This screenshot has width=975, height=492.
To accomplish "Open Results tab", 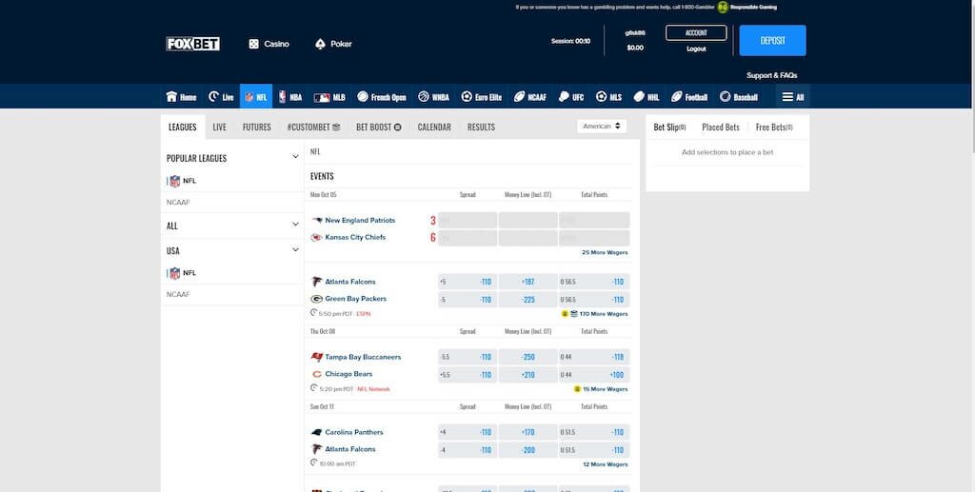I will pyautogui.click(x=481, y=127).
